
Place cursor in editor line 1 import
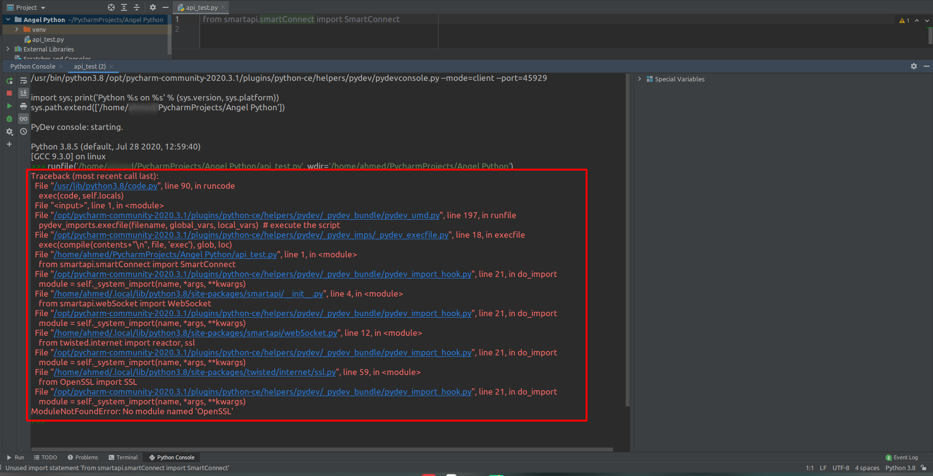click(301, 19)
